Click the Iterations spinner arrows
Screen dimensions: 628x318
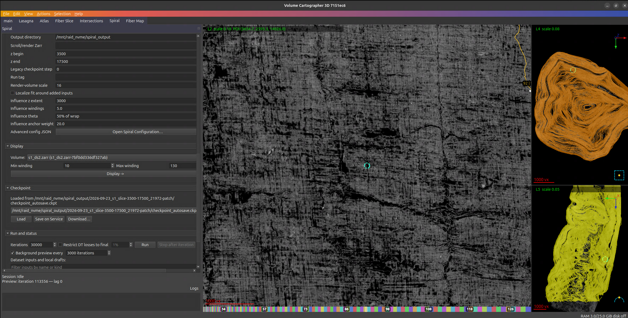pyautogui.click(x=55, y=245)
